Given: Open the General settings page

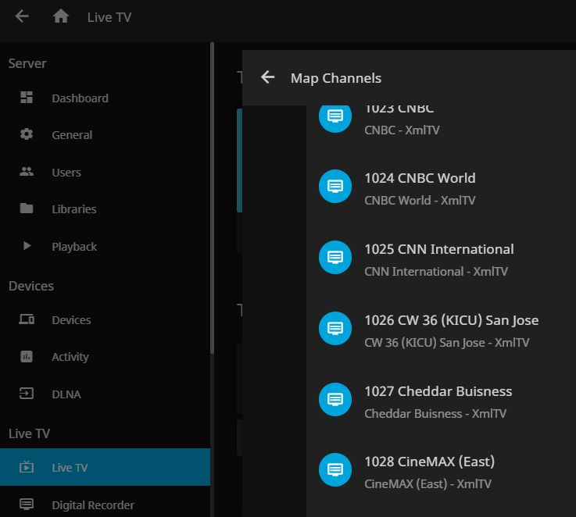Looking at the screenshot, I should [x=105, y=135].
